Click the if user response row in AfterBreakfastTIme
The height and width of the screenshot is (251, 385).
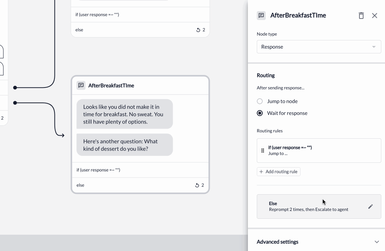pyautogui.click(x=140, y=170)
